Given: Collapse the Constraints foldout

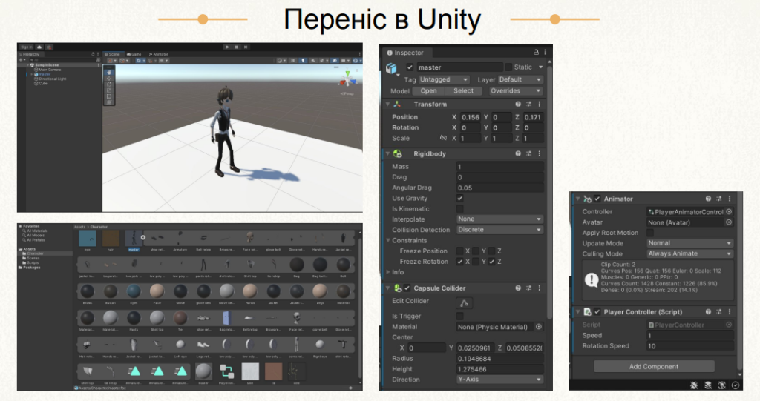Looking at the screenshot, I should point(388,240).
